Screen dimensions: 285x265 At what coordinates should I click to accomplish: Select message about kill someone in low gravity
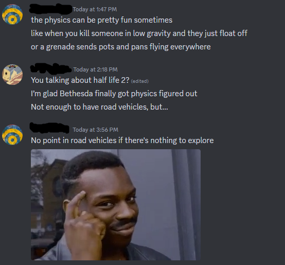pyautogui.click(x=139, y=33)
